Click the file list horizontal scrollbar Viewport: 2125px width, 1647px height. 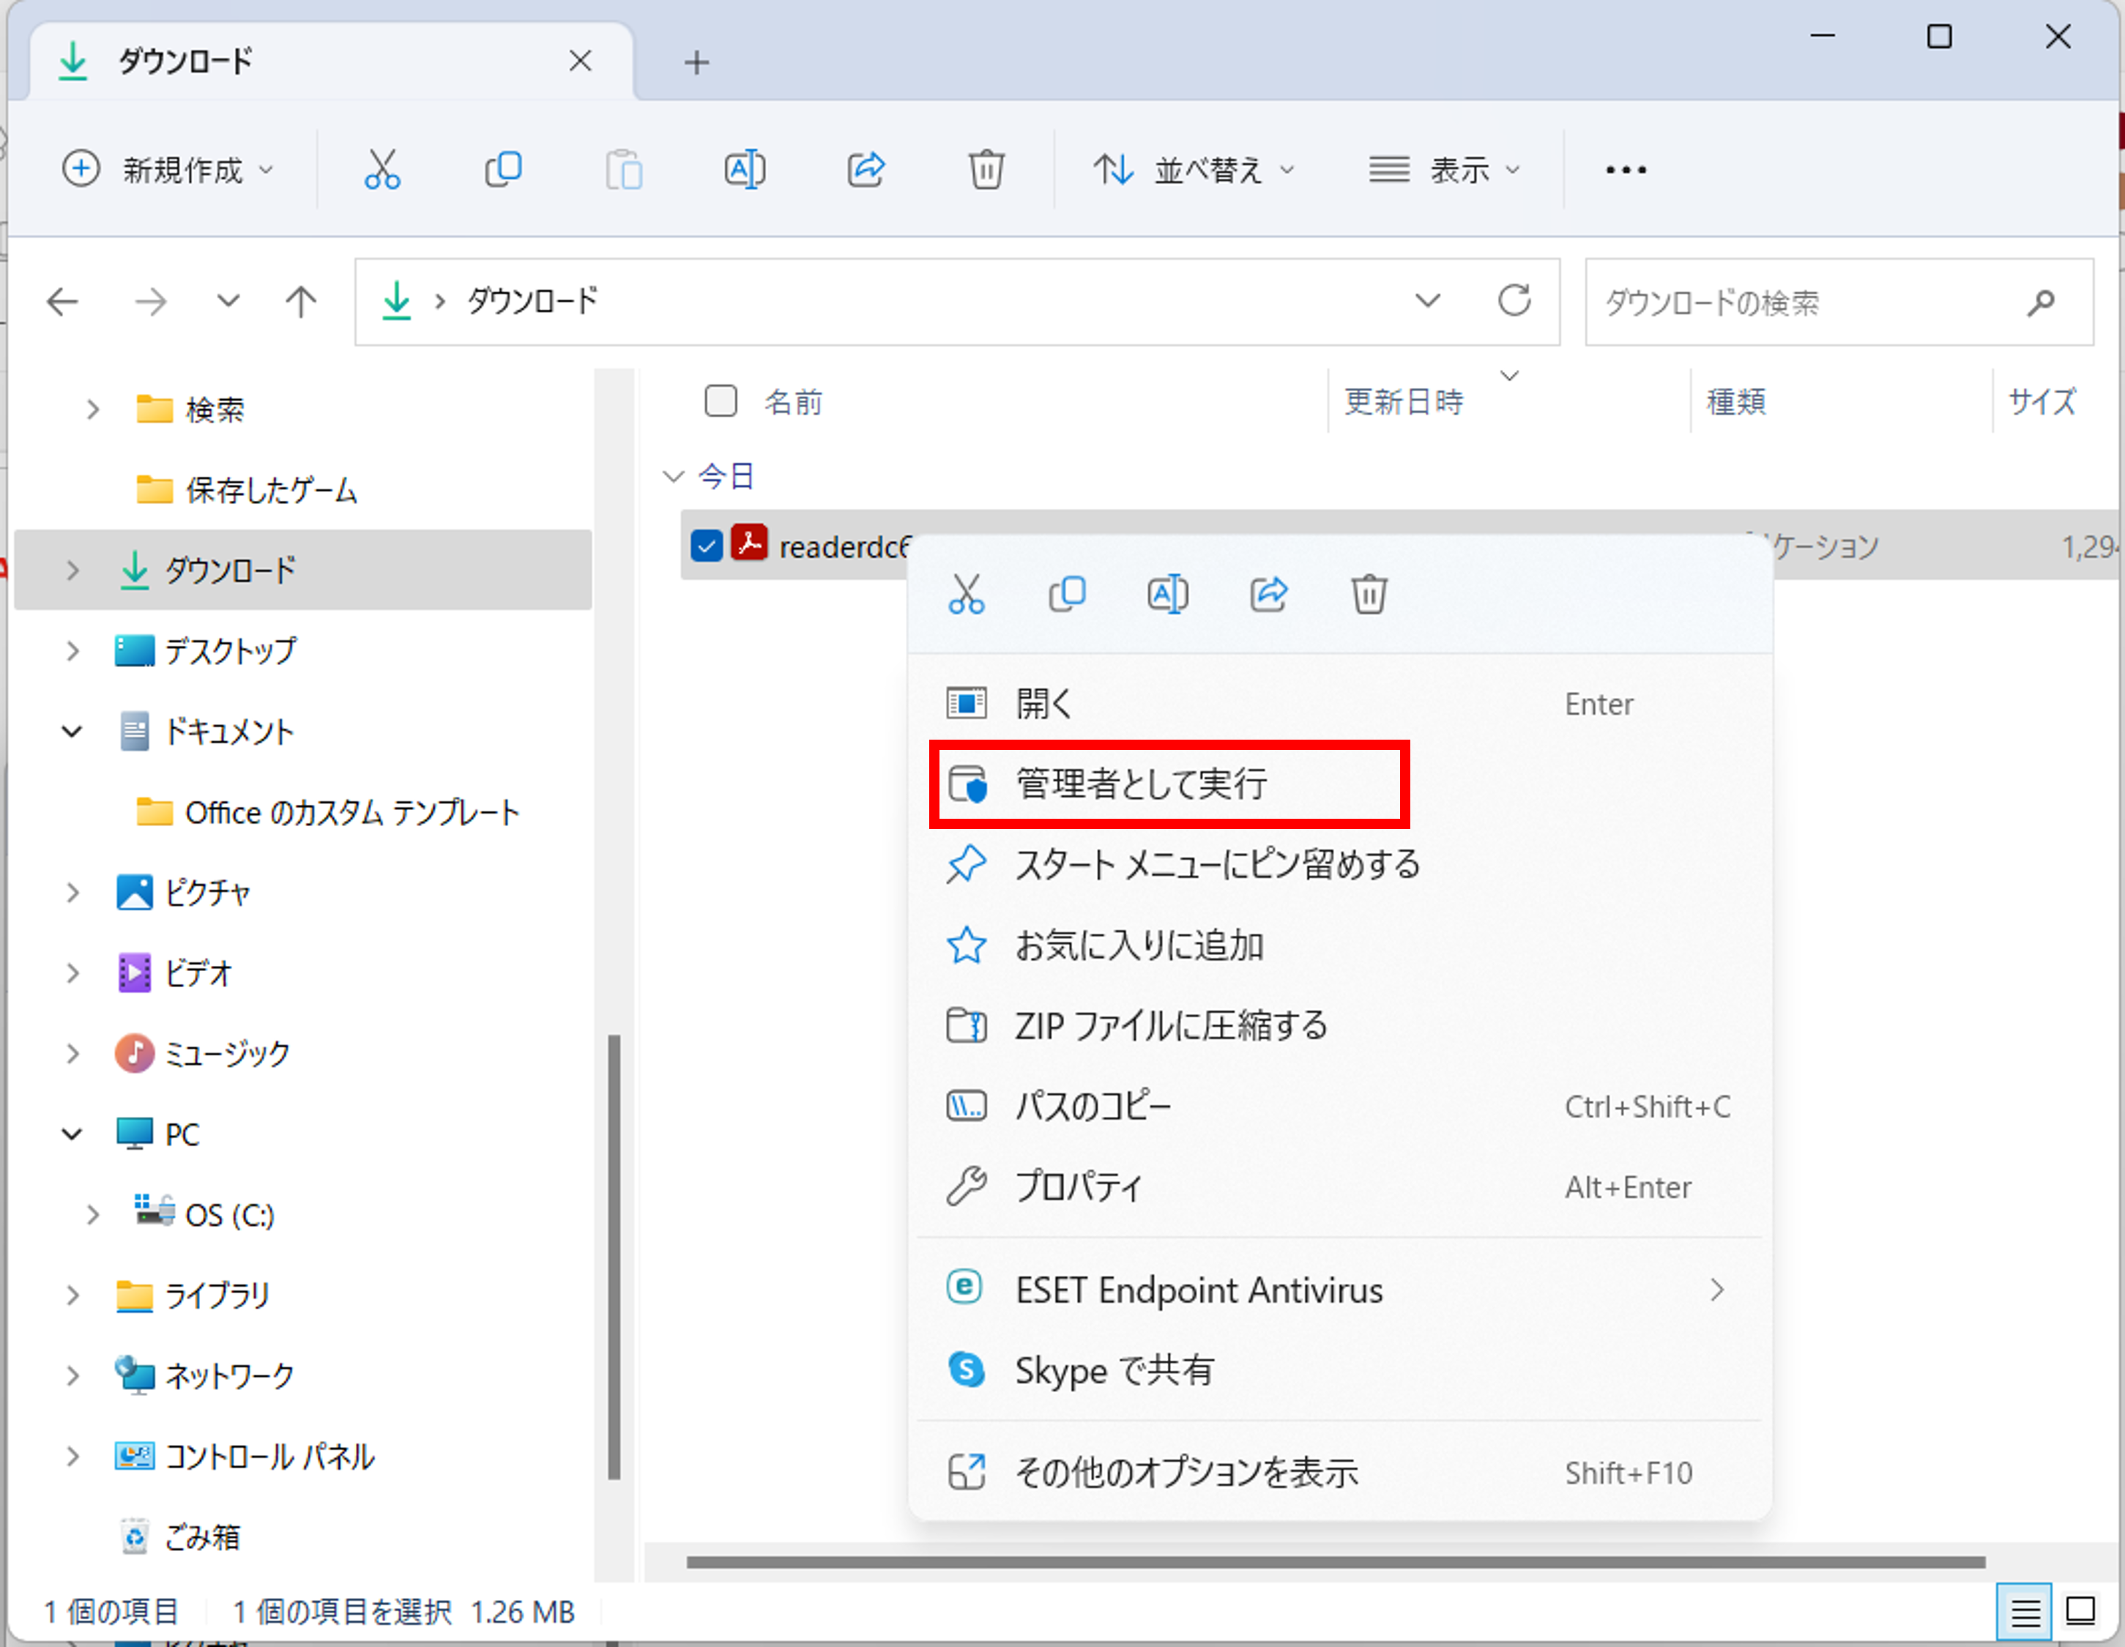pyautogui.click(x=1335, y=1562)
